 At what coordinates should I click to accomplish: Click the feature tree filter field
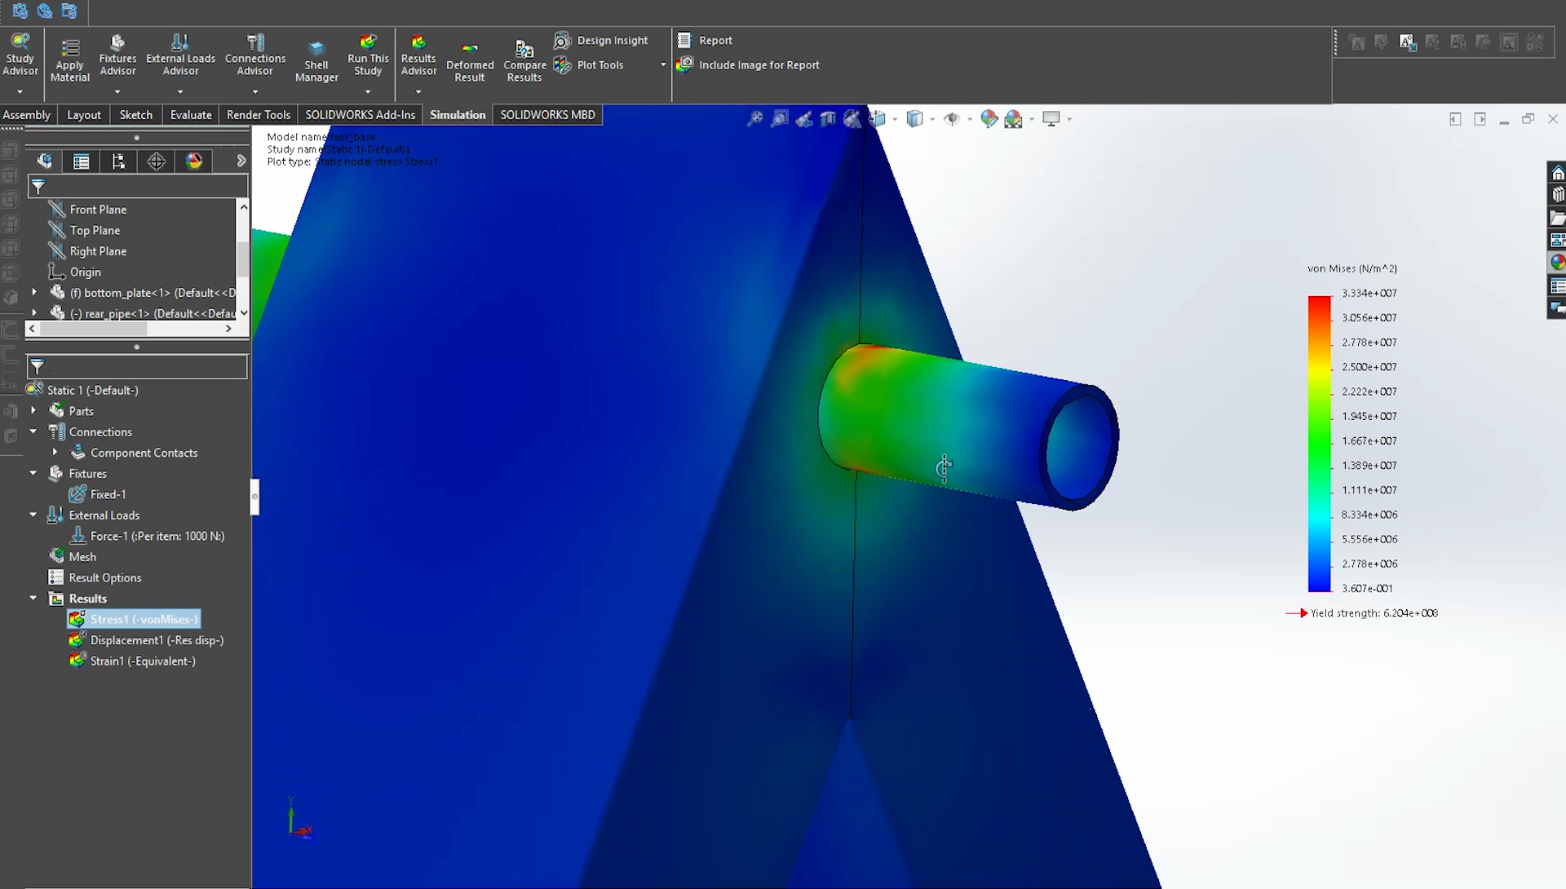click(138, 187)
